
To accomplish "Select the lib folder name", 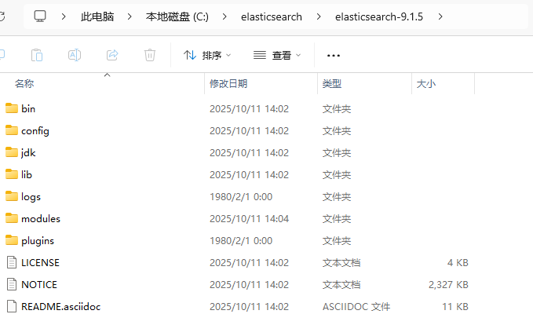I will [27, 175].
